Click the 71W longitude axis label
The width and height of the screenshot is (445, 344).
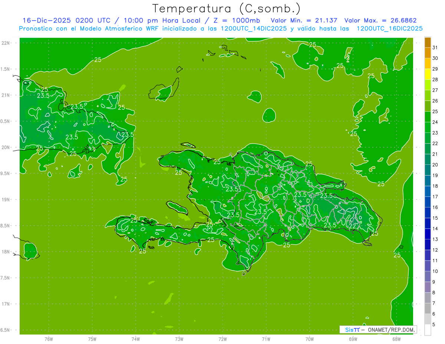click(266, 339)
